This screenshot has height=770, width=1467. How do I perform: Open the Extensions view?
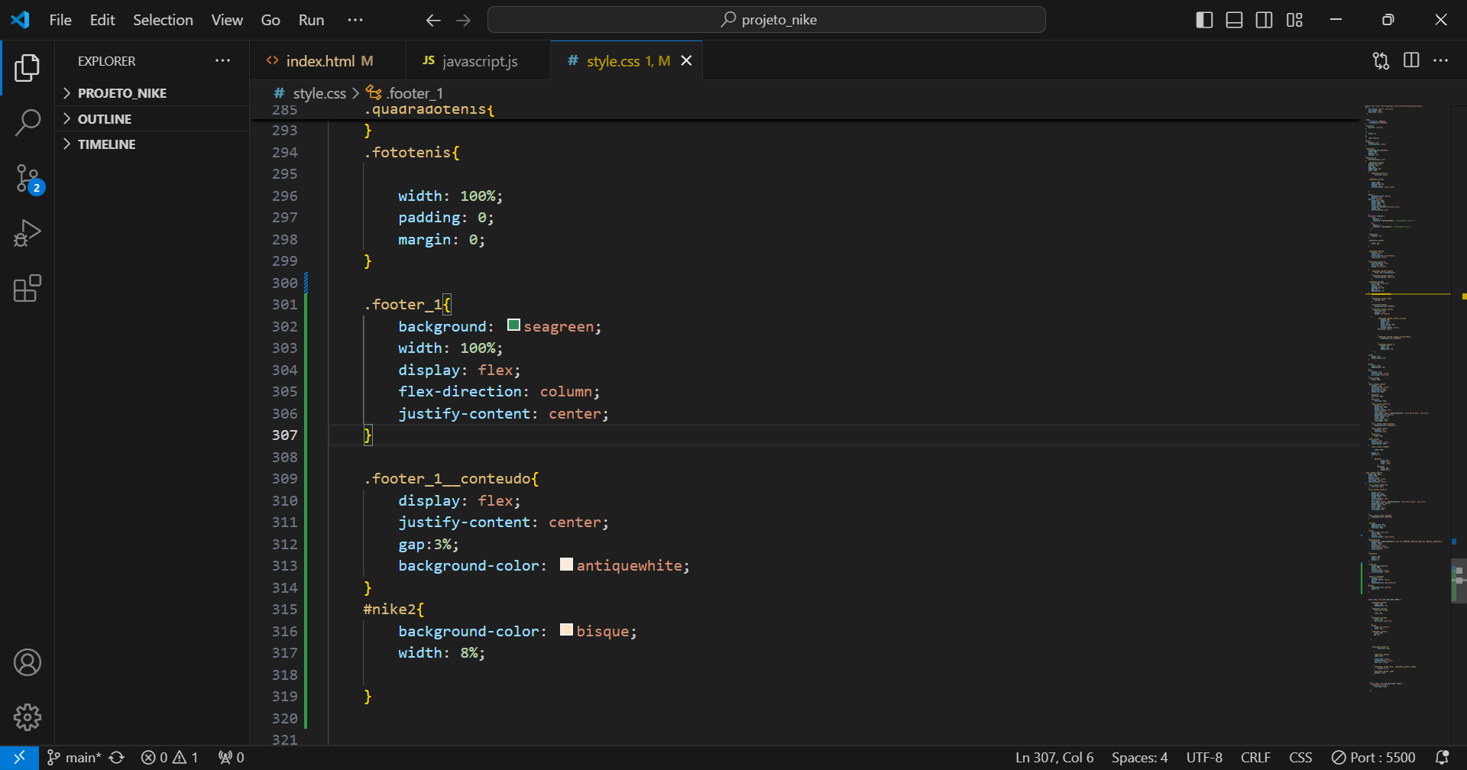[x=28, y=288]
